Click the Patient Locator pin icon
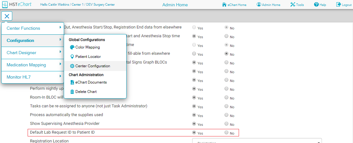 [x=72, y=57]
